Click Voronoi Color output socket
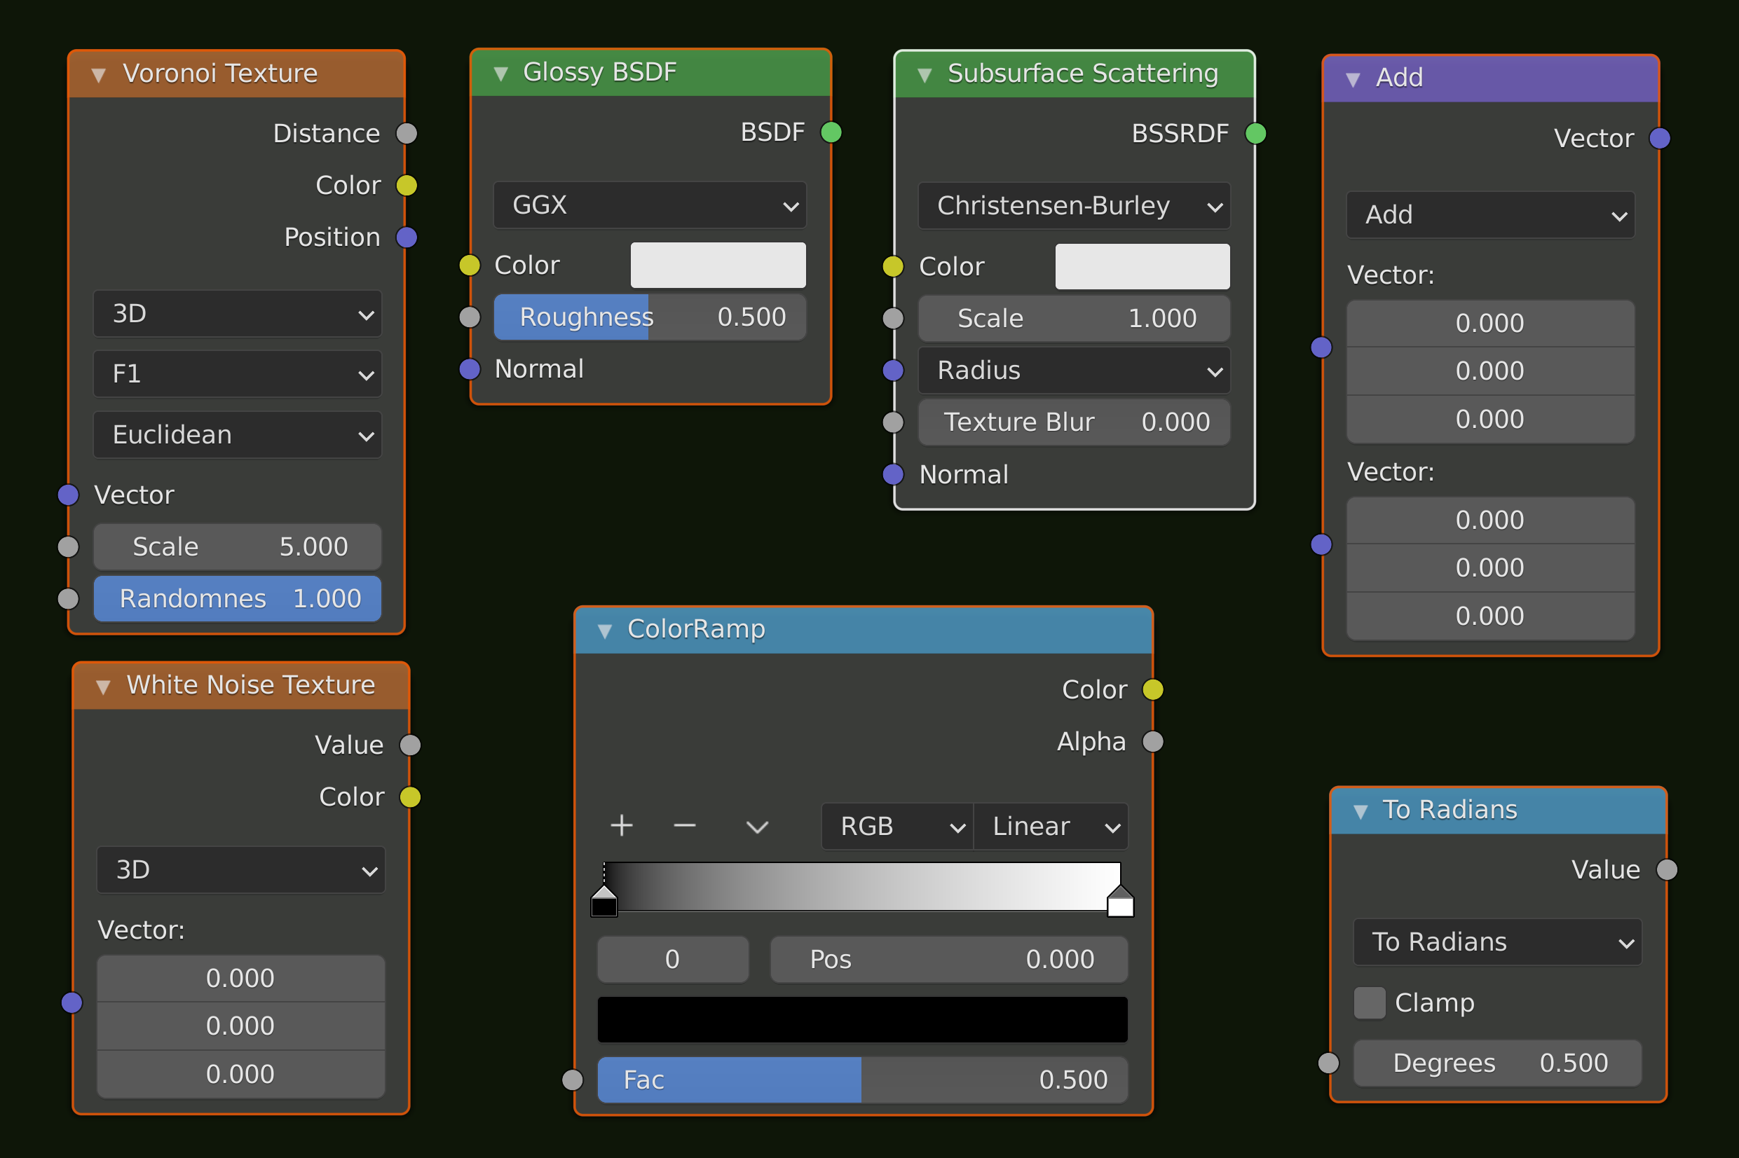This screenshot has height=1158, width=1739. [407, 186]
